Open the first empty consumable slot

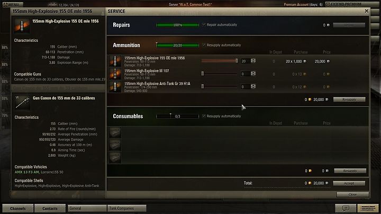click(115, 132)
